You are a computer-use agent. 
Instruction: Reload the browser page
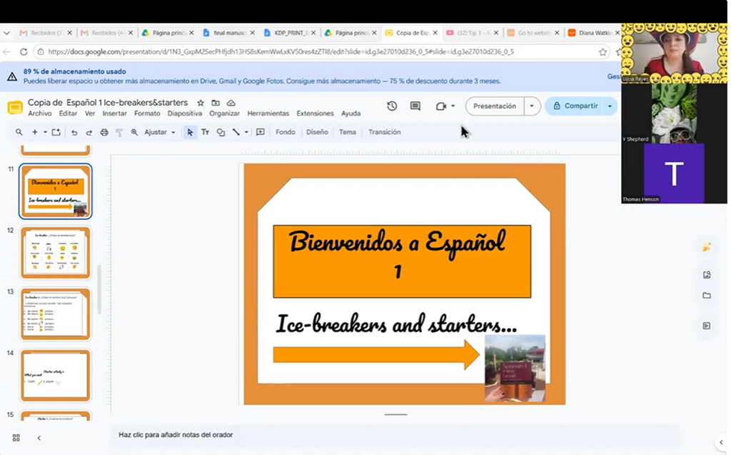pos(24,52)
